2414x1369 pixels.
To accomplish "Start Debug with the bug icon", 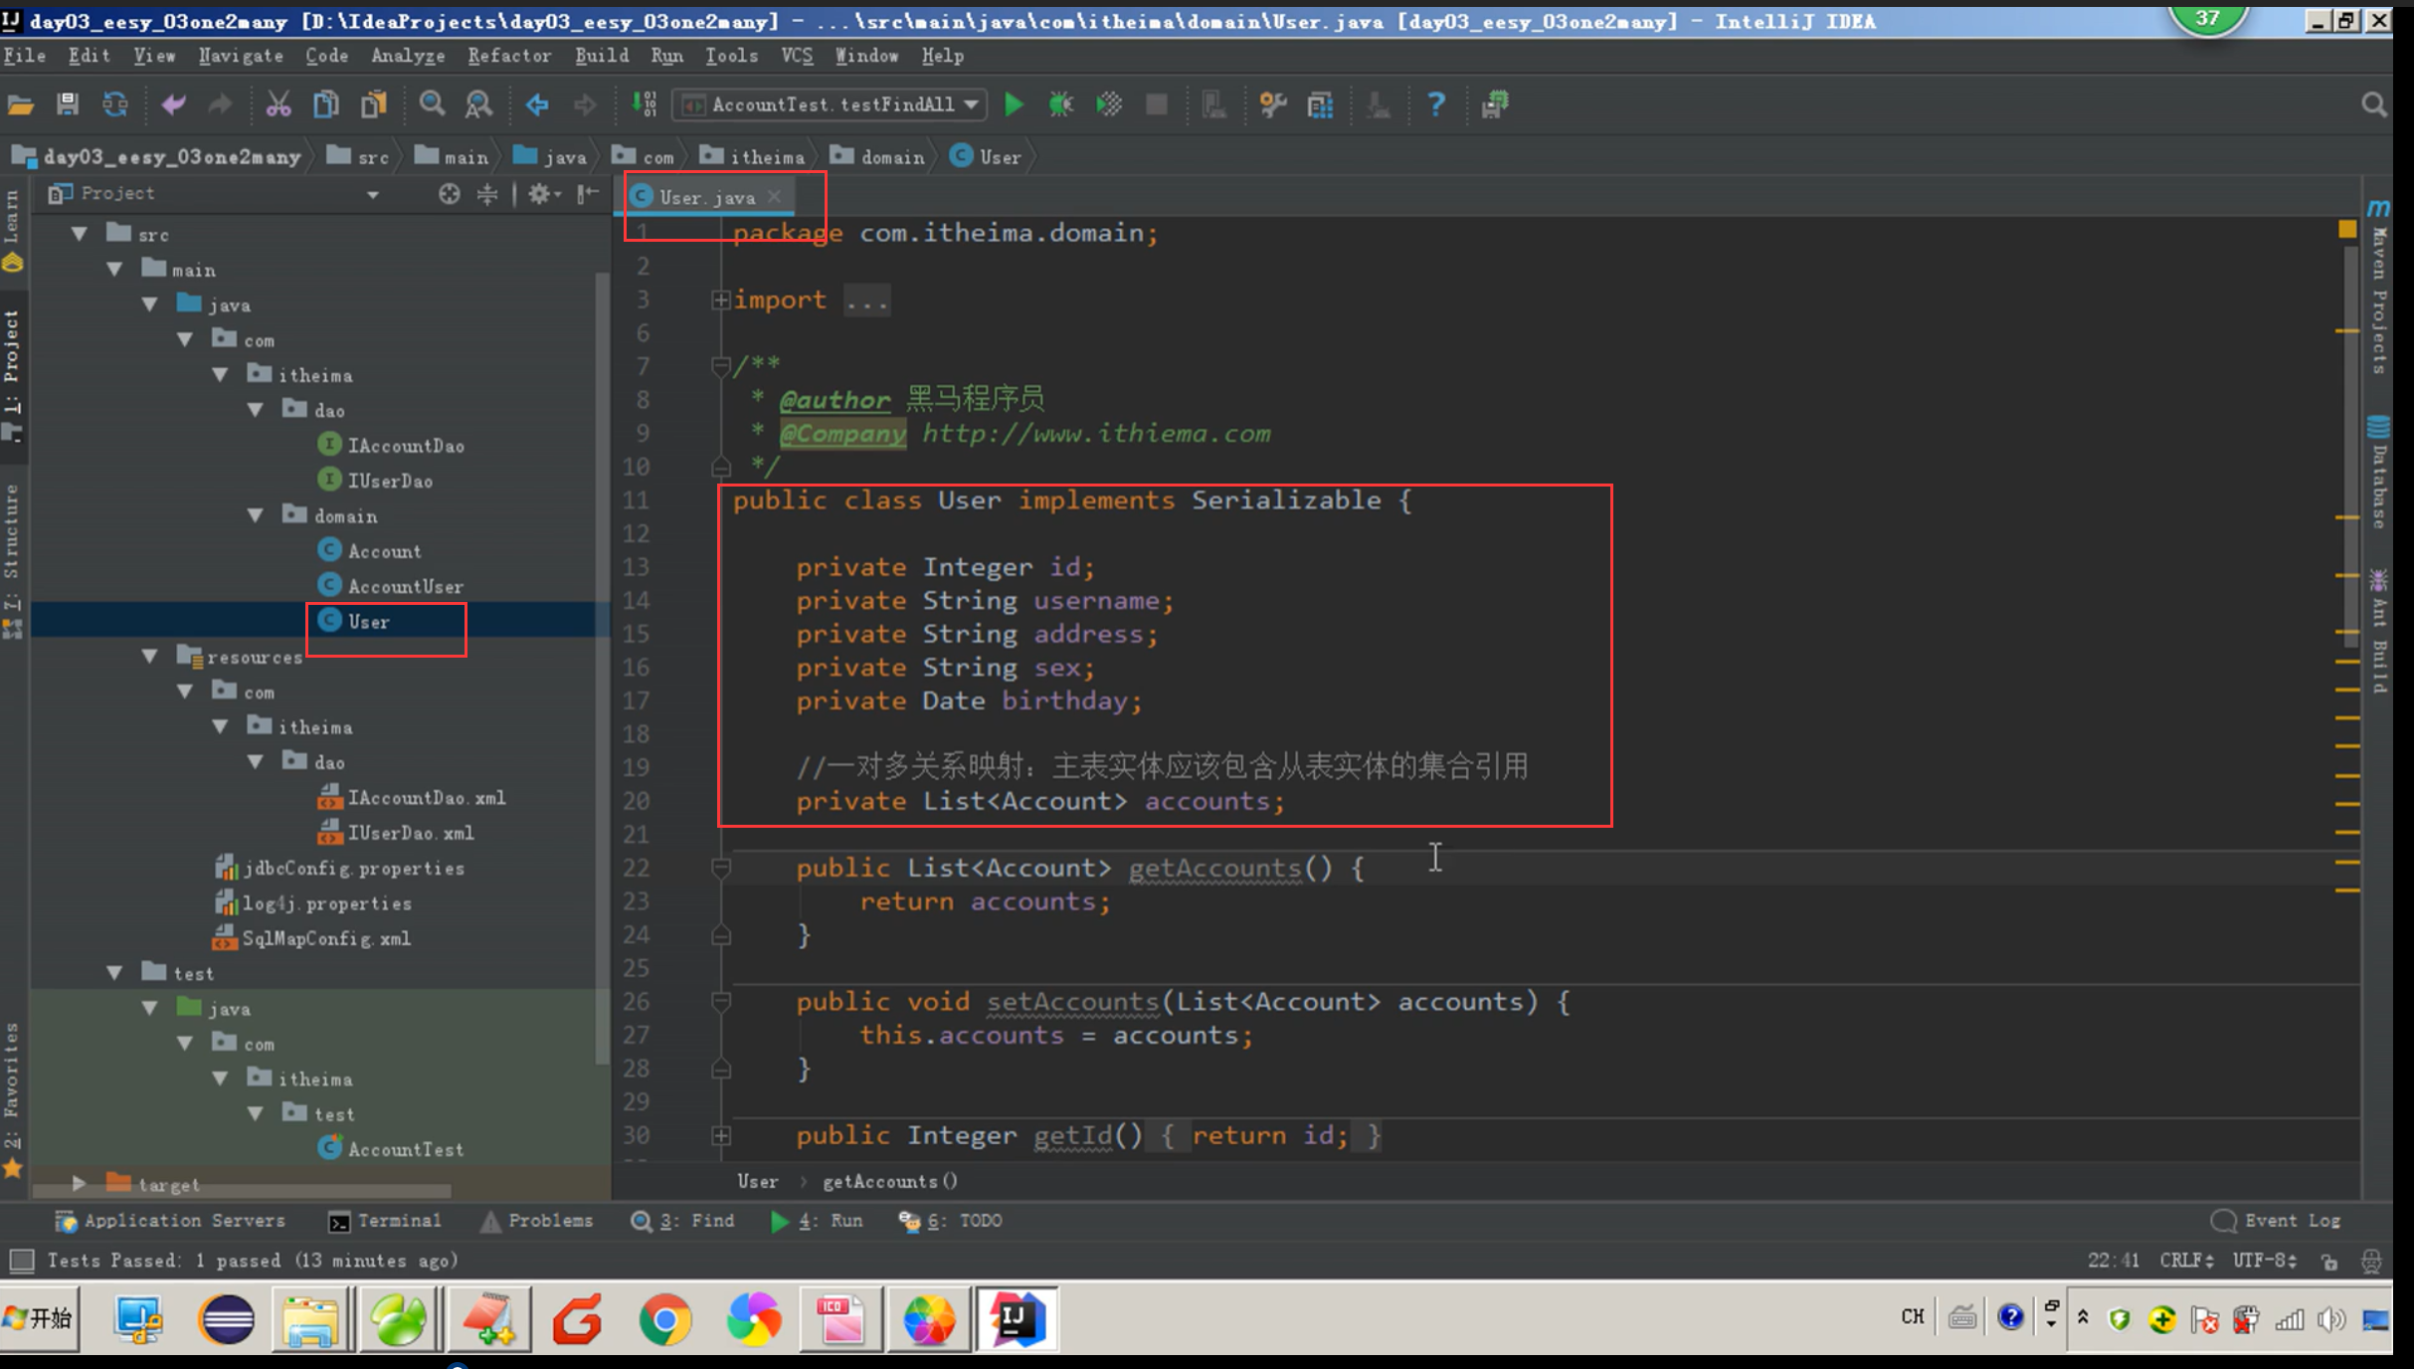I will point(1060,104).
